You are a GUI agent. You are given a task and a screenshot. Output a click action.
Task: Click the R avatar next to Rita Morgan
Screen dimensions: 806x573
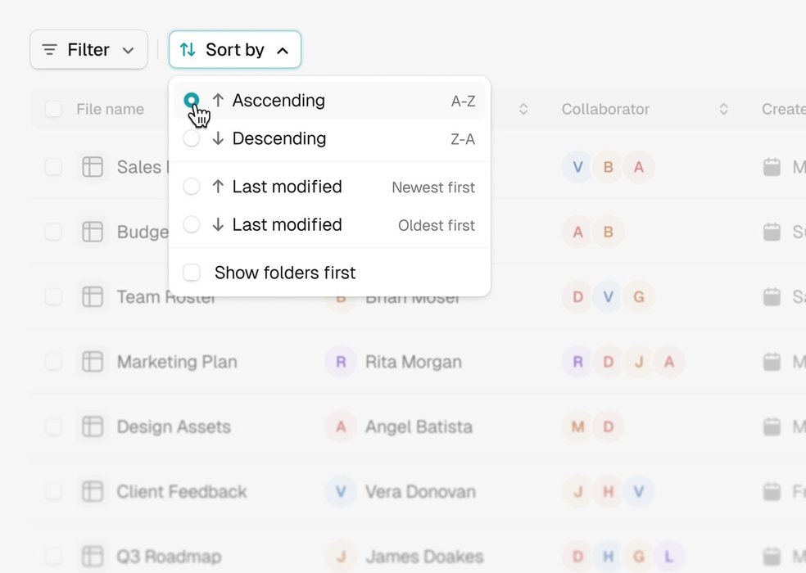coord(341,362)
